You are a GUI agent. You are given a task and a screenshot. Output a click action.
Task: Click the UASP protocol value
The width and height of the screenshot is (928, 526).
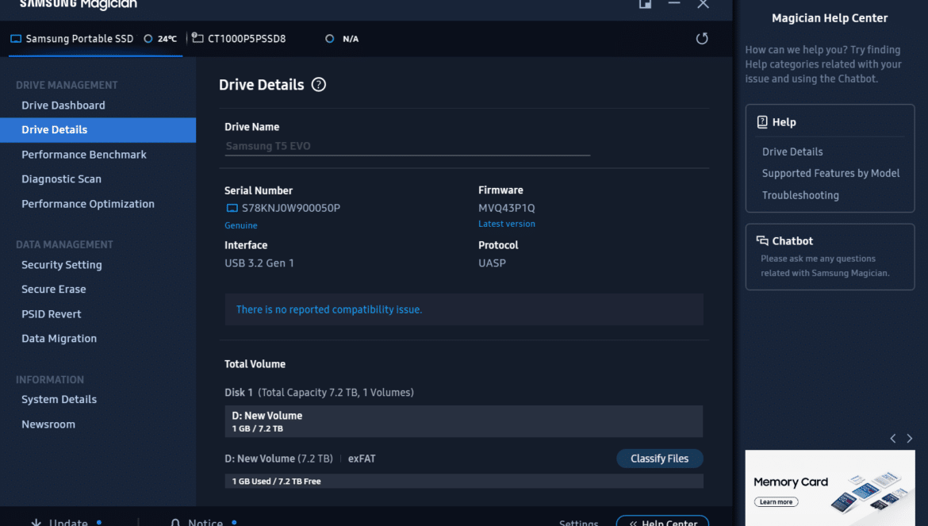(x=492, y=263)
